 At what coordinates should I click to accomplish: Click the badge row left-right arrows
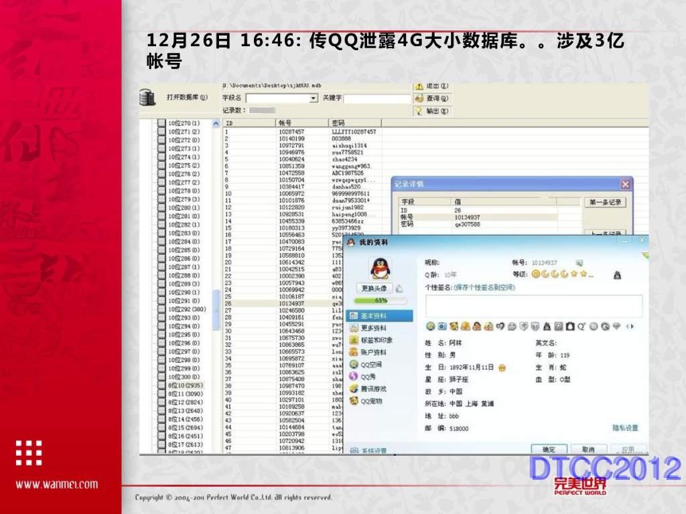[x=630, y=326]
